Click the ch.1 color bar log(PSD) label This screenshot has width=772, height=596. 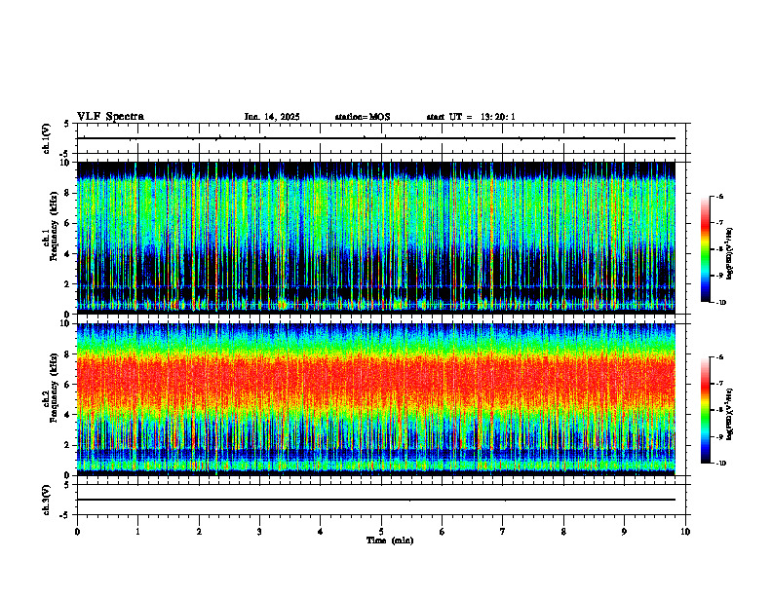pos(730,253)
